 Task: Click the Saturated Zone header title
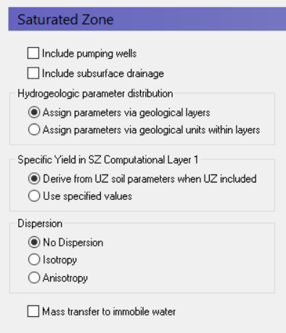point(65,20)
